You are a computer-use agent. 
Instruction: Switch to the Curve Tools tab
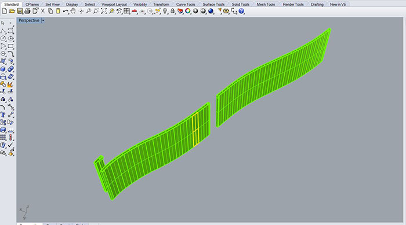click(186, 5)
